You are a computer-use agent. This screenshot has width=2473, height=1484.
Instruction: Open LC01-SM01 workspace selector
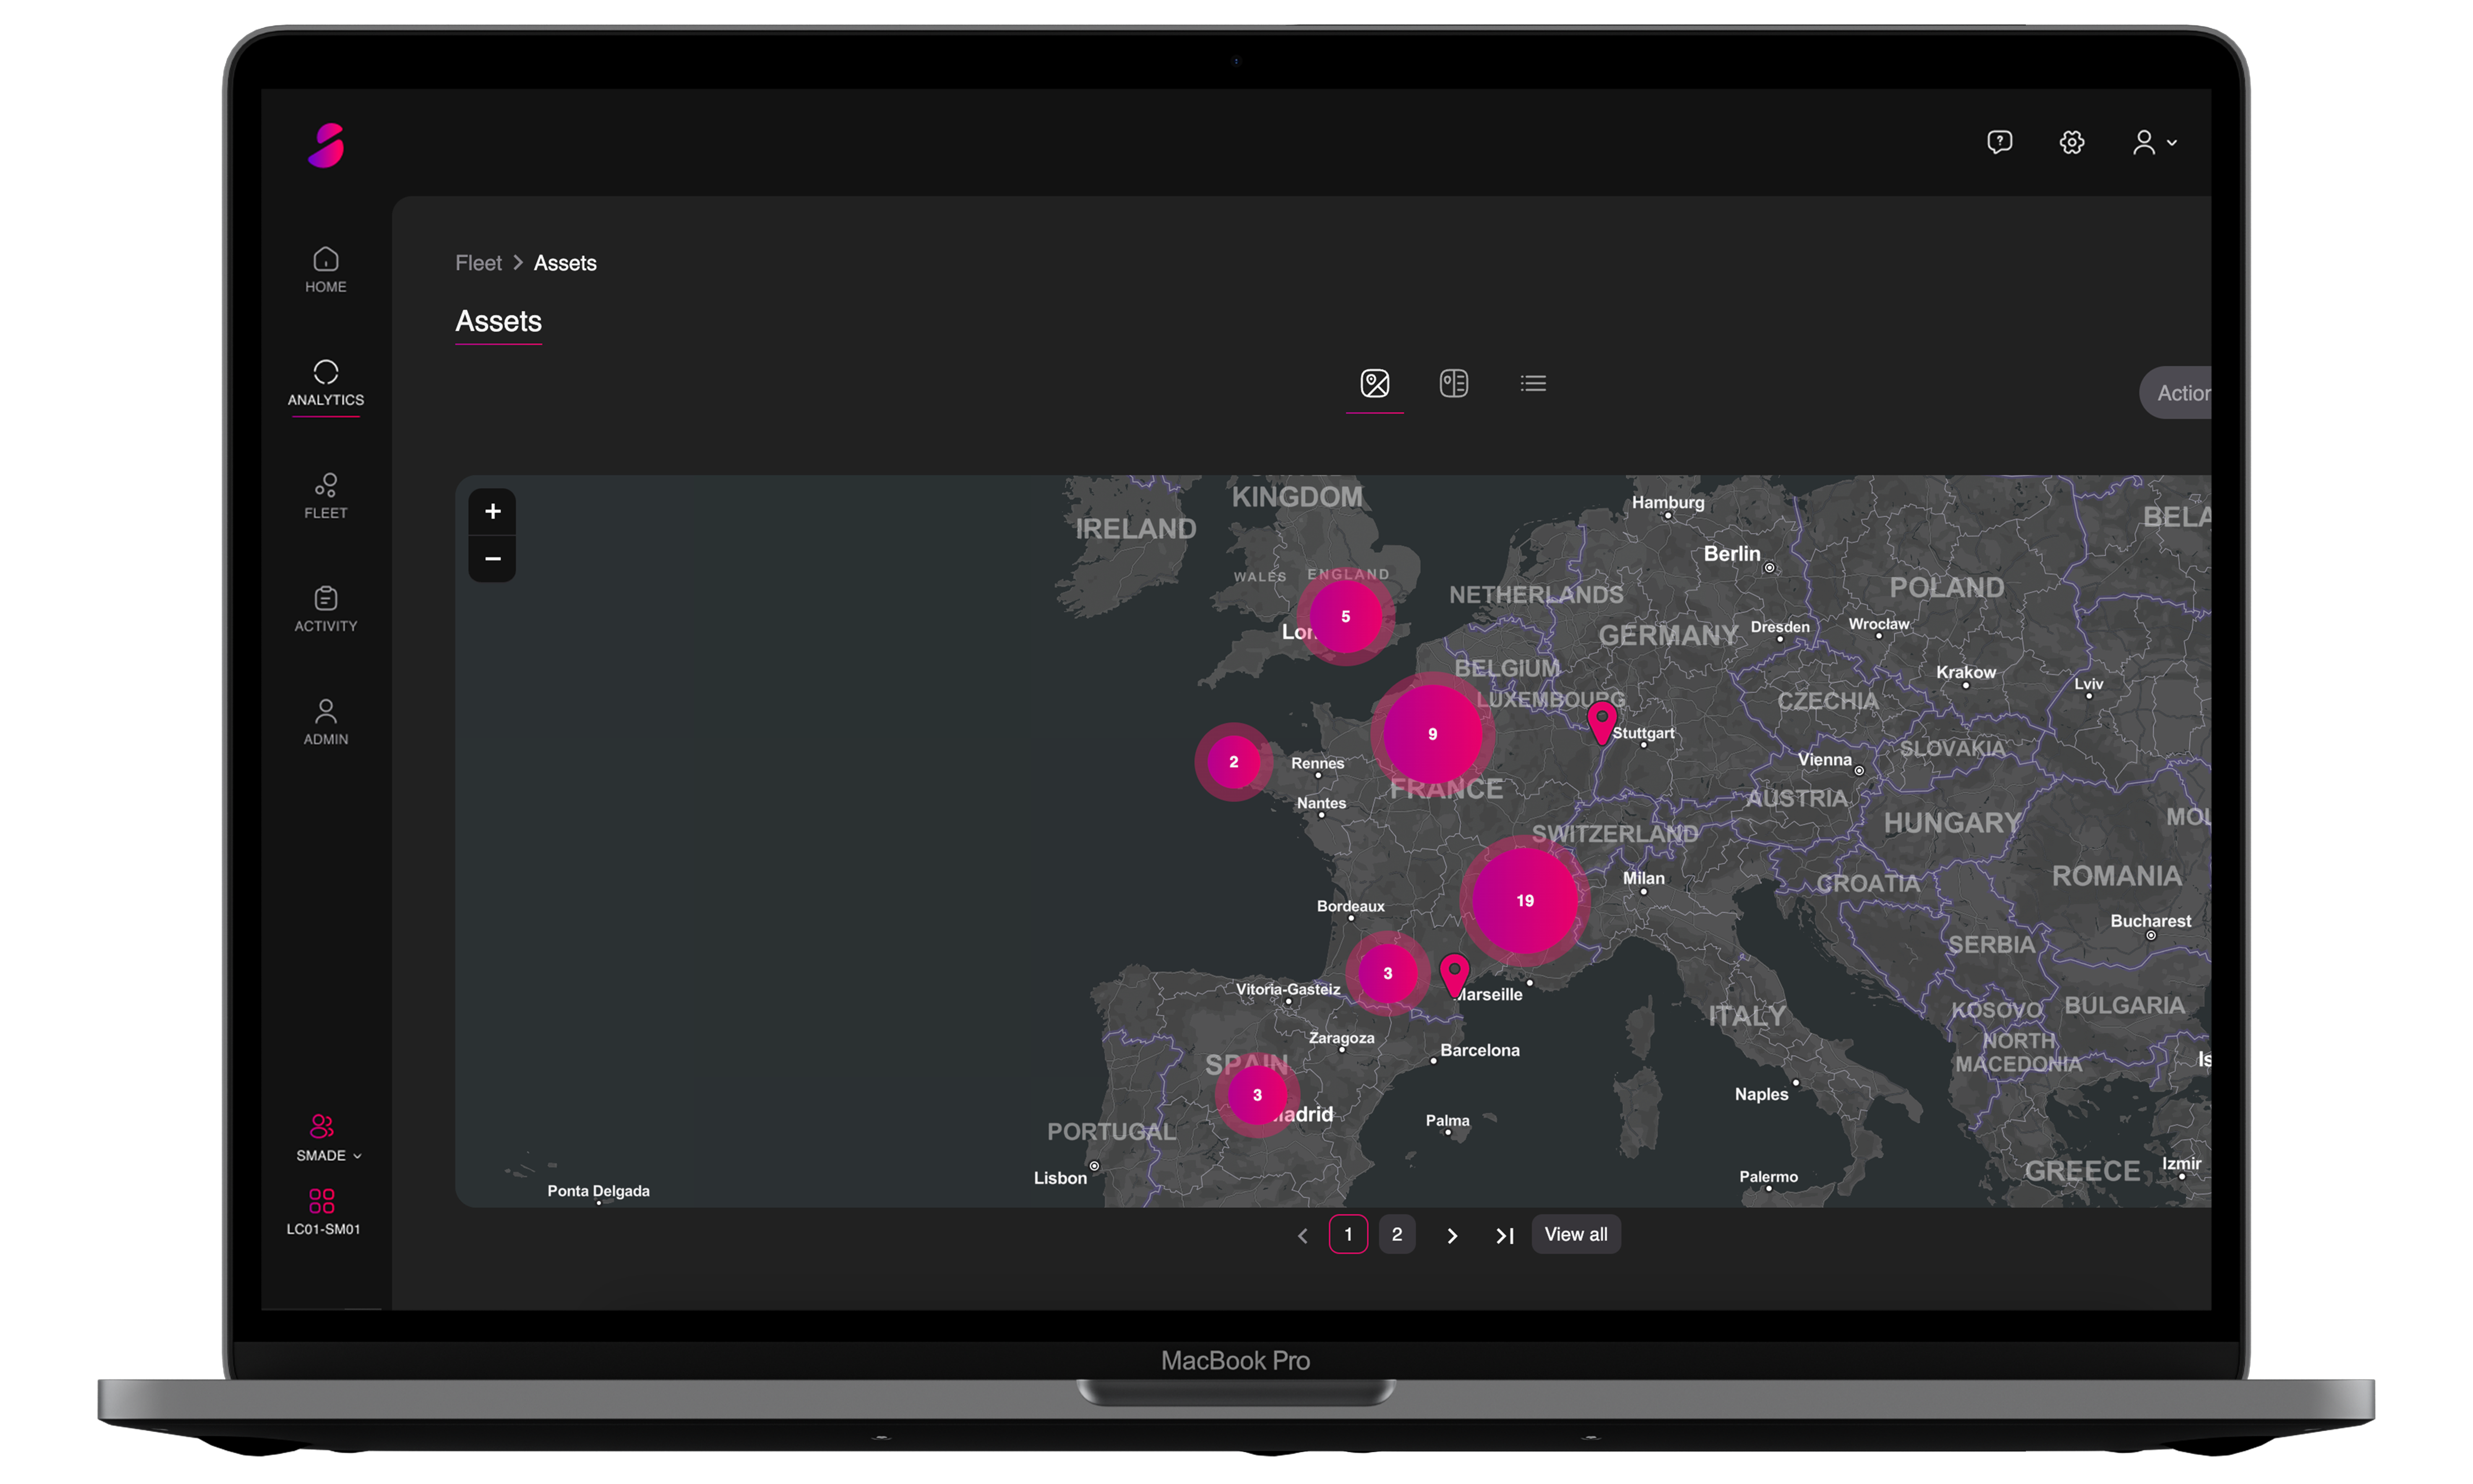(323, 1212)
